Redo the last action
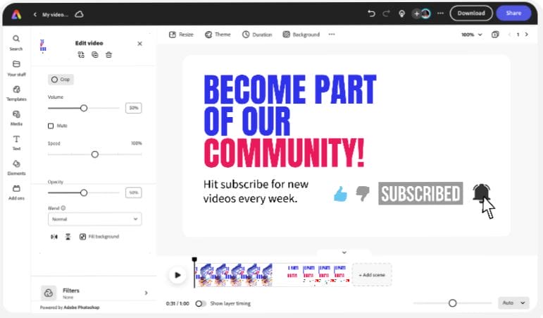The image size is (543, 318). 386,13
